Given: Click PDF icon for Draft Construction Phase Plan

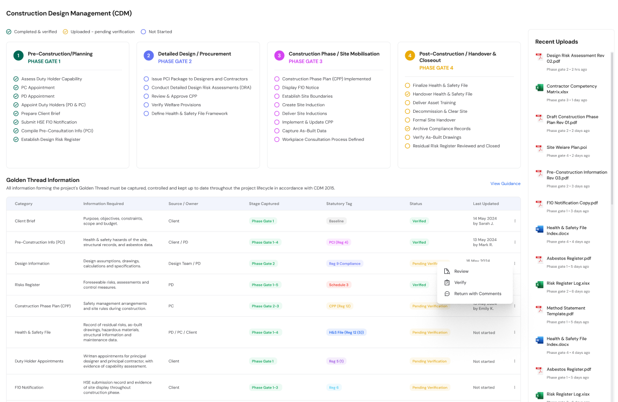Looking at the screenshot, I should (x=539, y=118).
